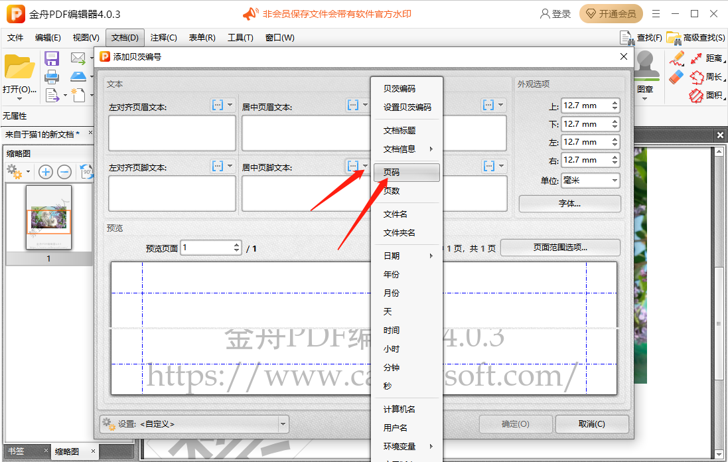Open 高级查找 advanced search
The width and height of the screenshot is (728, 462).
[x=695, y=38]
